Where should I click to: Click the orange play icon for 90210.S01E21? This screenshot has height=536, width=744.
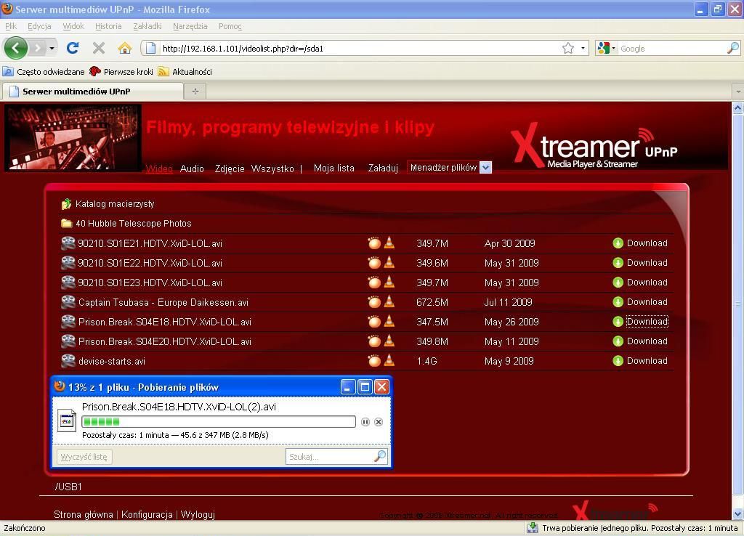click(x=374, y=243)
